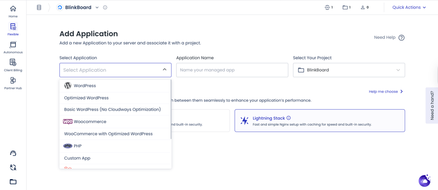Click the Need Help link text
The image size is (438, 190).
tap(385, 38)
